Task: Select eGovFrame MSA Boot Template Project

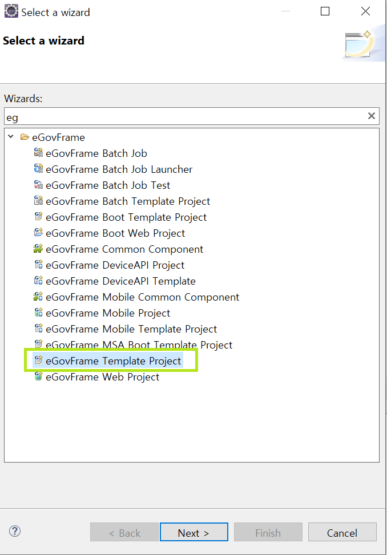Action: pos(139,345)
